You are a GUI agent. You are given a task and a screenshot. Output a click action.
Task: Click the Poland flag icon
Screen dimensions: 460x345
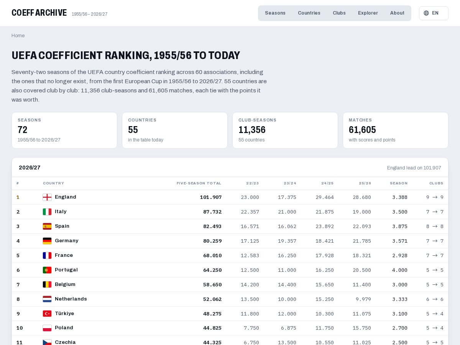click(47, 328)
